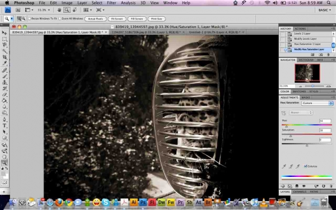Select the Rectangular Marquee tool
Viewport: 336px width, 210px height.
tap(4, 39)
